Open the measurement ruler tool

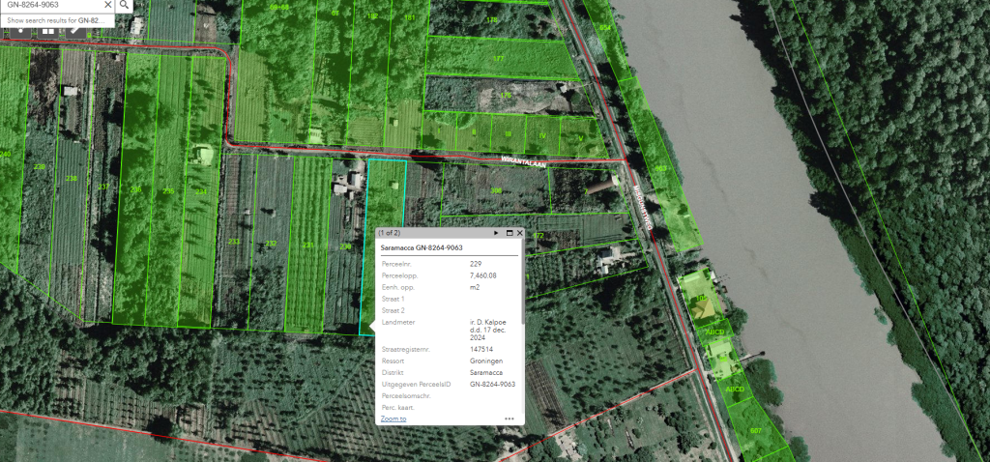point(75,30)
